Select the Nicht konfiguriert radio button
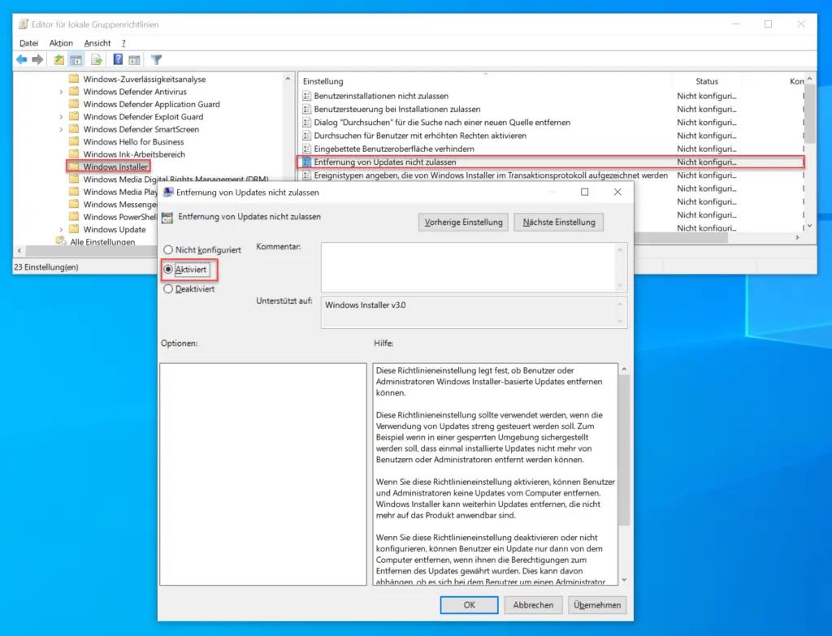Viewport: 832px width, 636px height. tap(168, 249)
